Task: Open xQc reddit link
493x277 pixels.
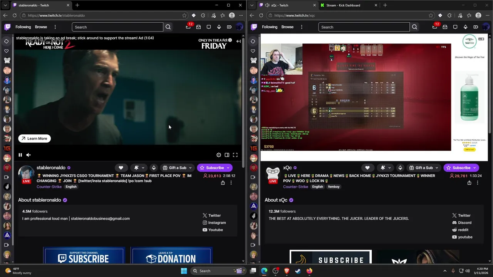Action: (460, 230)
